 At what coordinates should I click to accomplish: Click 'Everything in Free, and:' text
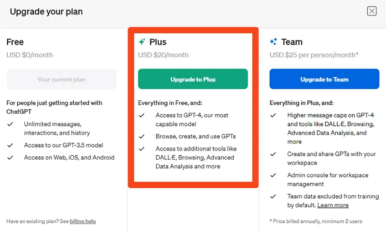click(170, 103)
